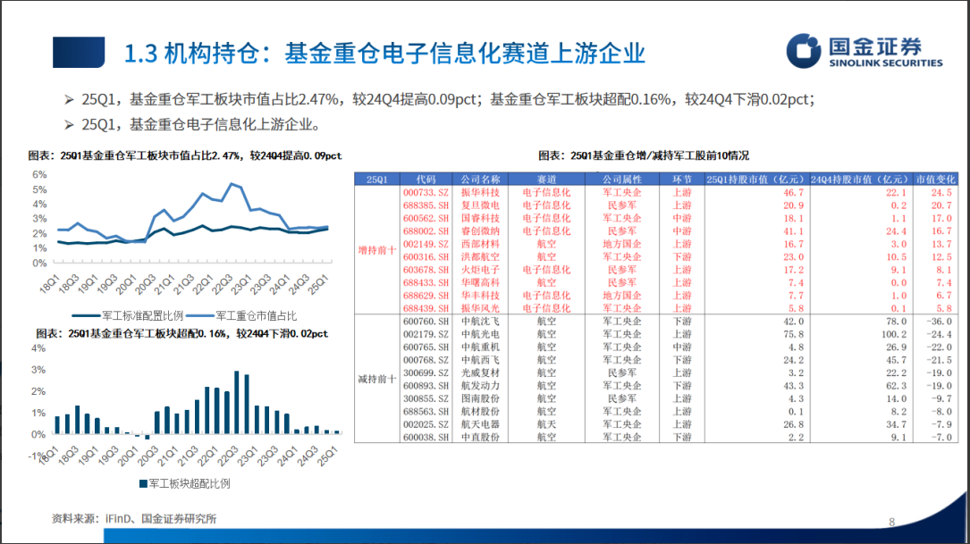The width and height of the screenshot is (970, 544).
Task: Click the 军工板块超配比例 legend square
Action: pos(143,483)
